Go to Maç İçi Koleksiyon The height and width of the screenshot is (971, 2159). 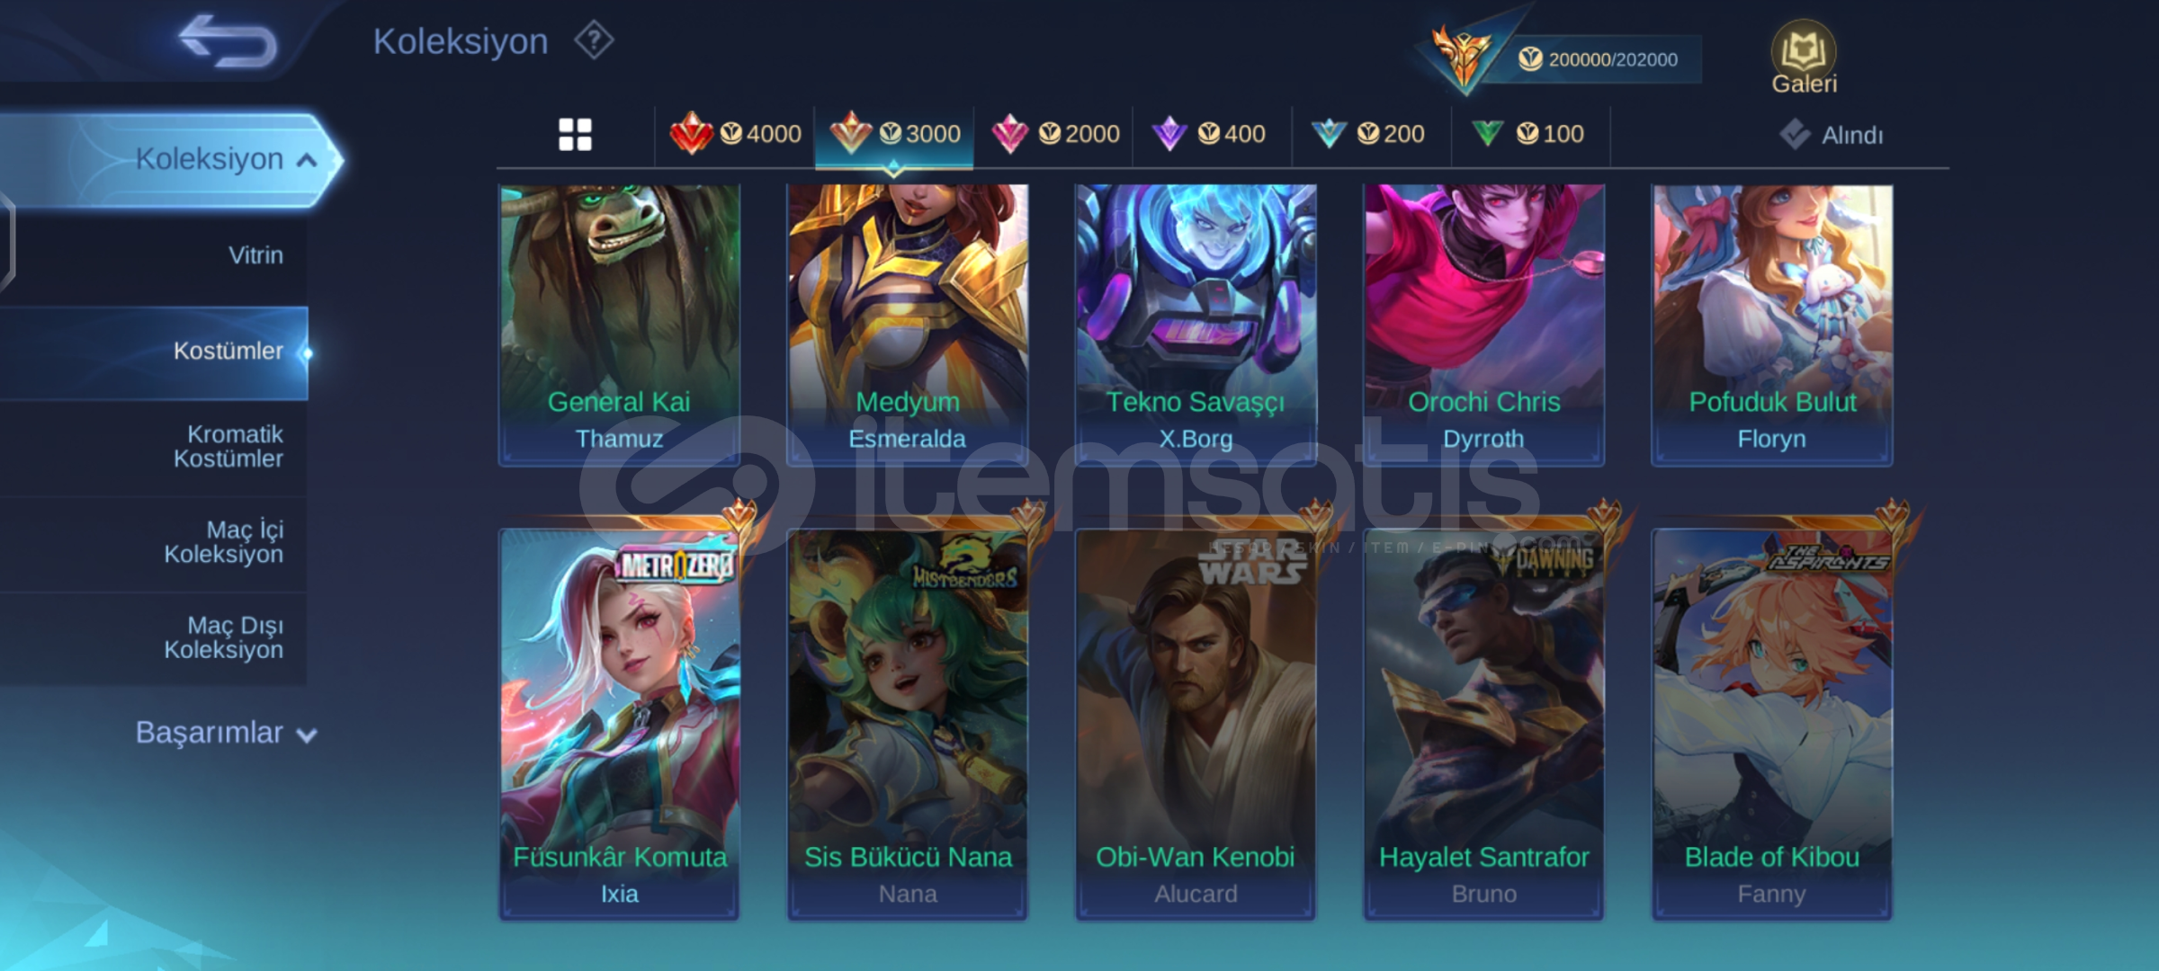[224, 542]
